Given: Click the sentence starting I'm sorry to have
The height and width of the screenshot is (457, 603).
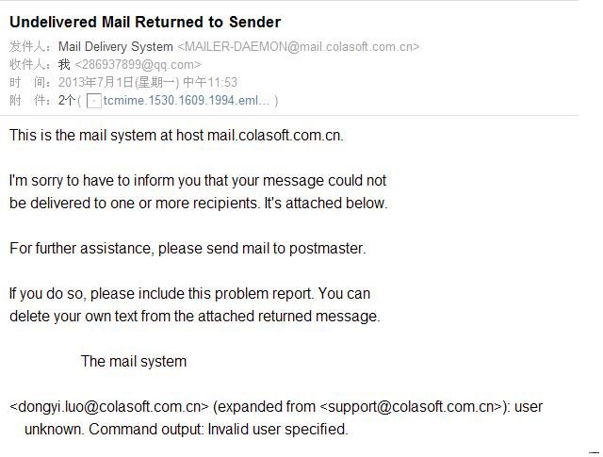Looking at the screenshot, I should pos(198,180).
